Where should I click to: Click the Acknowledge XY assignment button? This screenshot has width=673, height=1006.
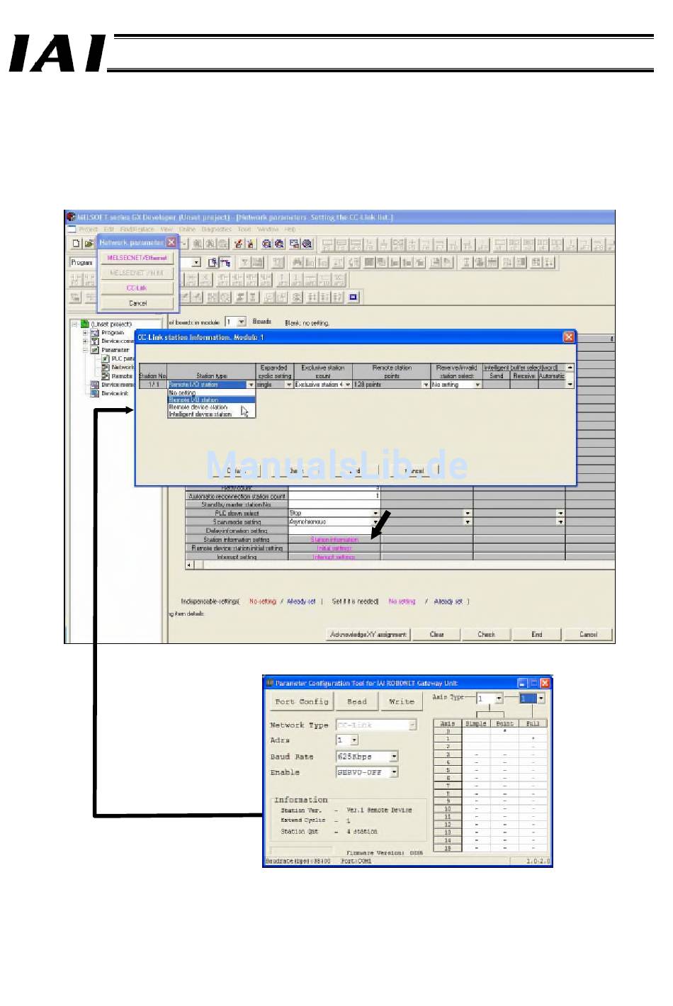[x=368, y=634]
